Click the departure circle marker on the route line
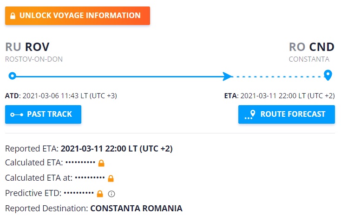This screenshot has width=341, height=221. 13,76
